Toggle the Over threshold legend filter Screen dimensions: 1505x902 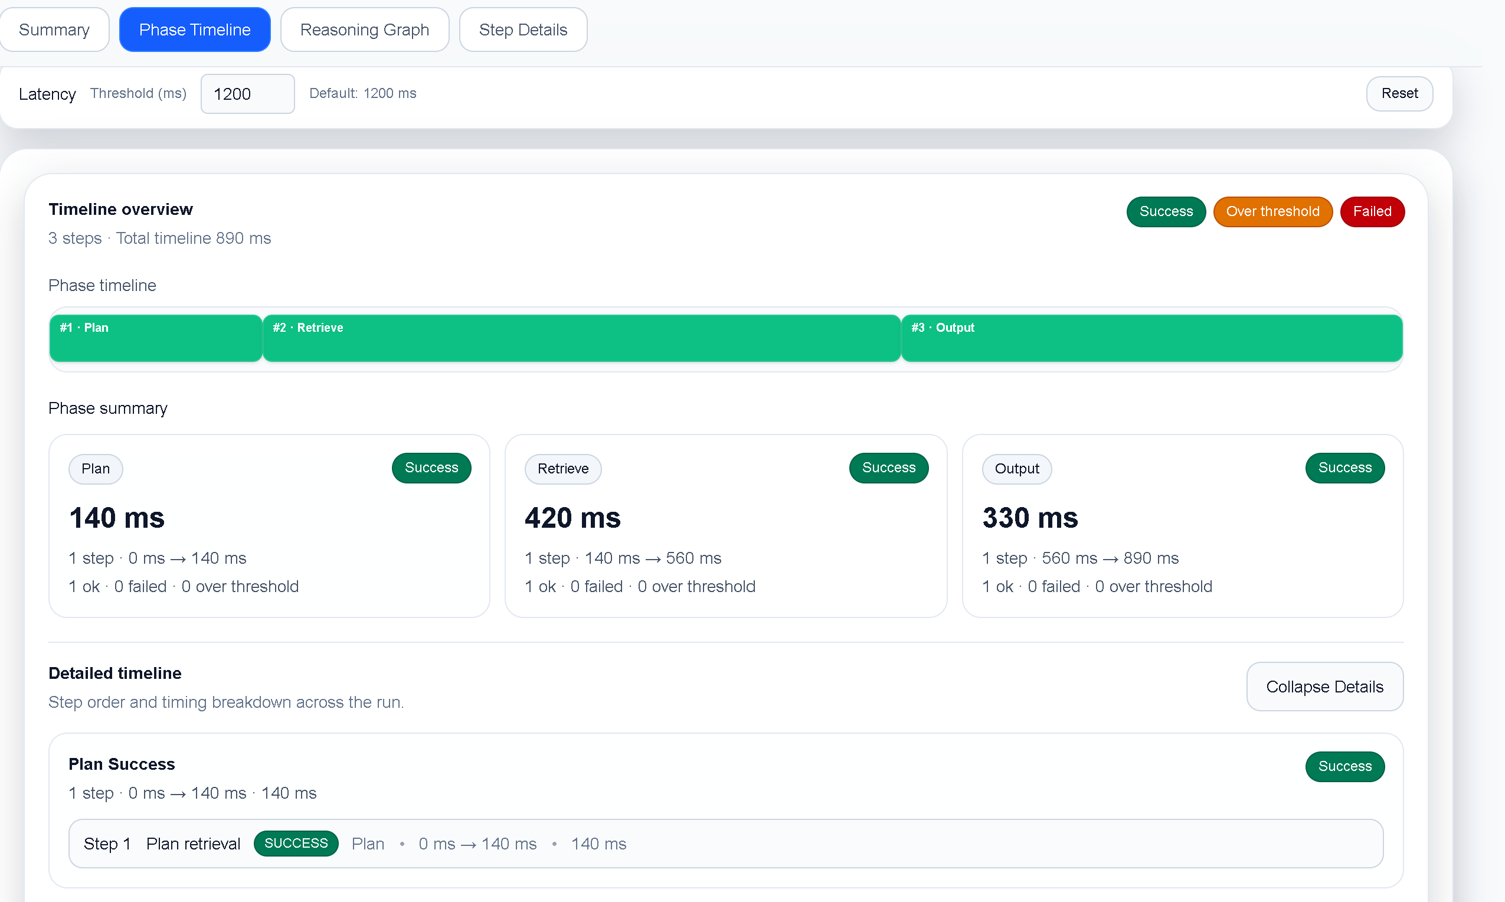[x=1272, y=211]
